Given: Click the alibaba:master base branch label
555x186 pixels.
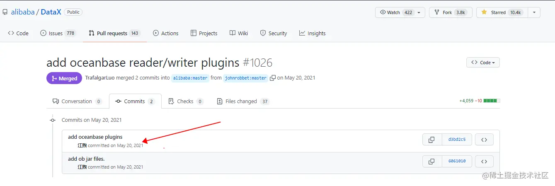Looking at the screenshot, I should tap(190, 78).
